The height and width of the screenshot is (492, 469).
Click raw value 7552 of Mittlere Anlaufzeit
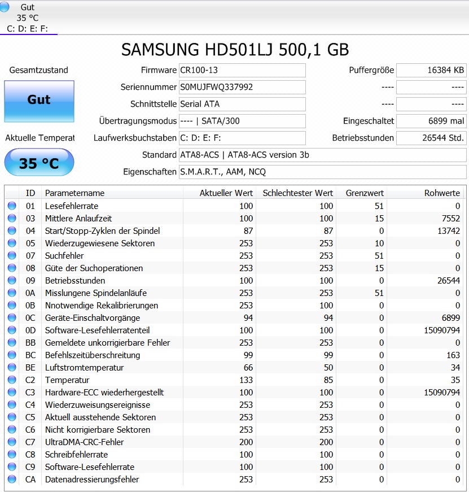tap(451, 219)
